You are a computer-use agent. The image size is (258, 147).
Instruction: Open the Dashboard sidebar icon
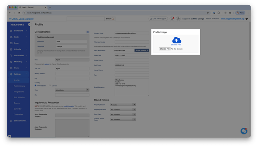pyautogui.click(x=11, y=31)
